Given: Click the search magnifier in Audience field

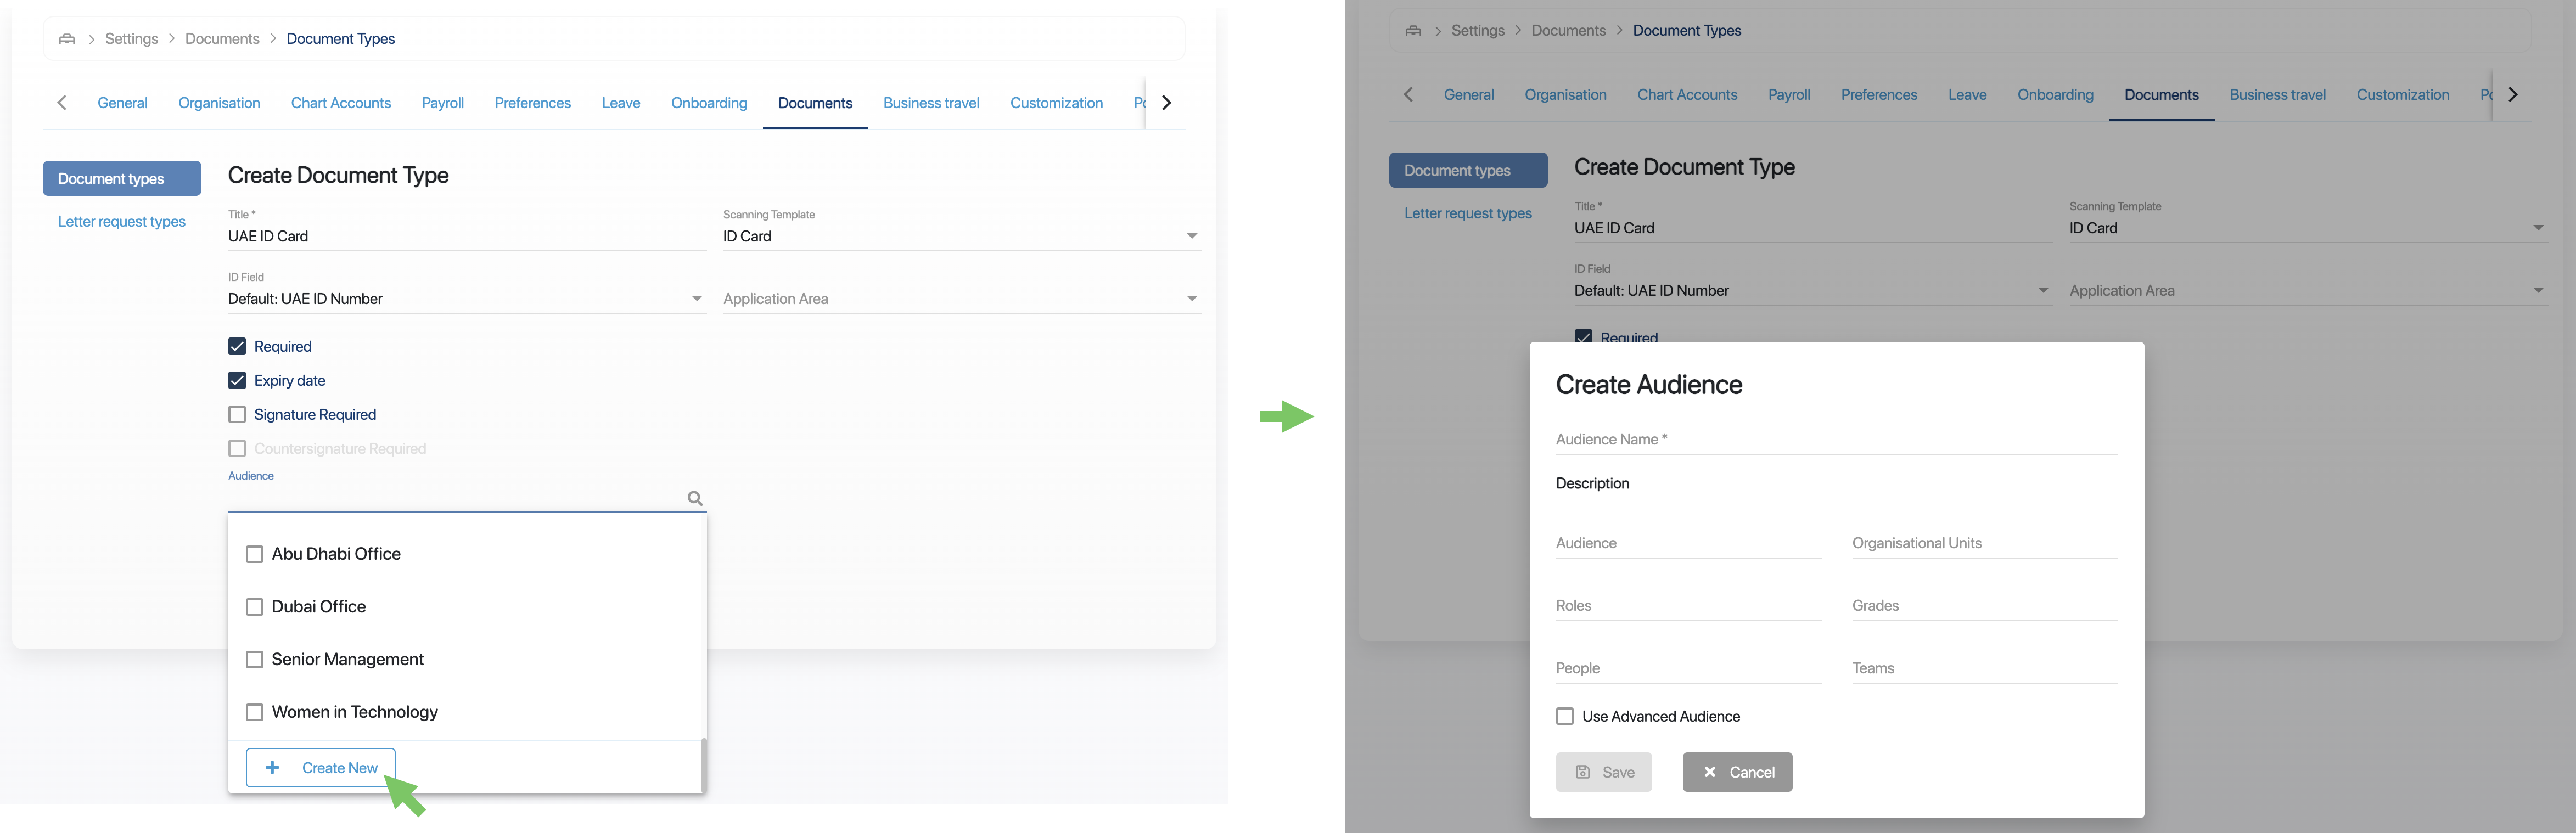Looking at the screenshot, I should [x=695, y=498].
